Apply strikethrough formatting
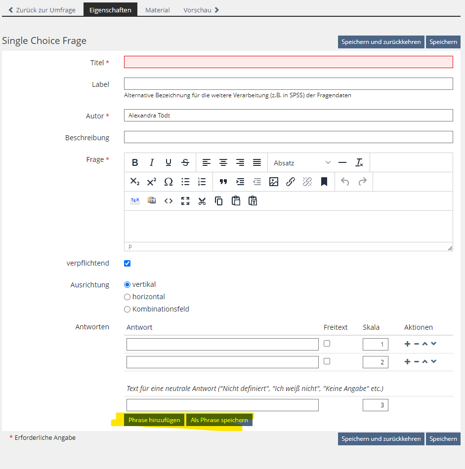 click(185, 163)
